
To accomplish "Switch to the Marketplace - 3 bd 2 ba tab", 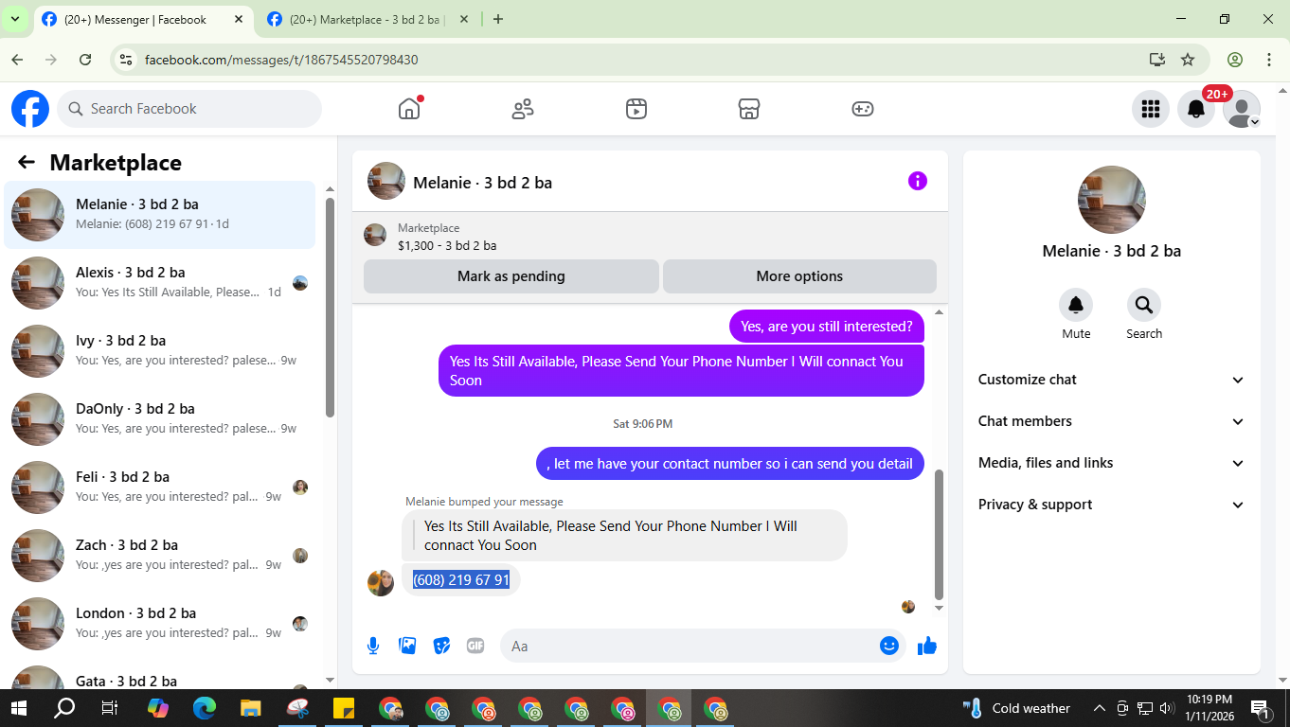I will coord(368,19).
